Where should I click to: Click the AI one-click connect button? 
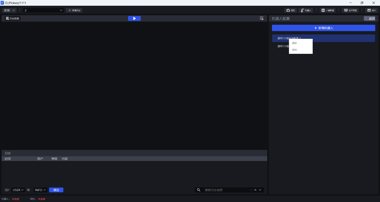point(327,10)
